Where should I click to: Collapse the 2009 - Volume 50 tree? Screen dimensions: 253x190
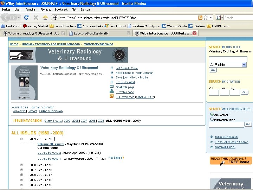(22, 139)
